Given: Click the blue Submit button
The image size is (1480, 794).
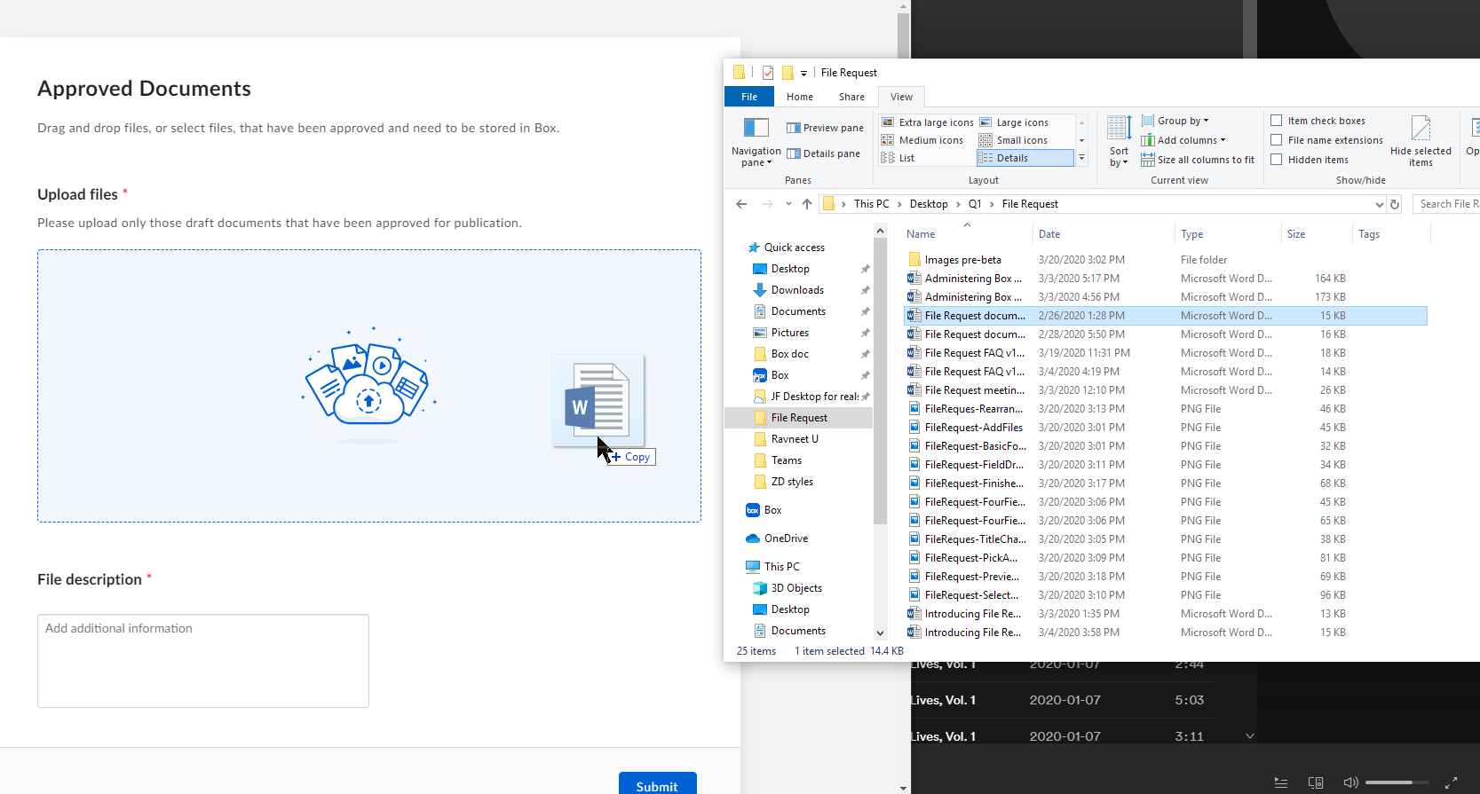Looking at the screenshot, I should pos(657,785).
